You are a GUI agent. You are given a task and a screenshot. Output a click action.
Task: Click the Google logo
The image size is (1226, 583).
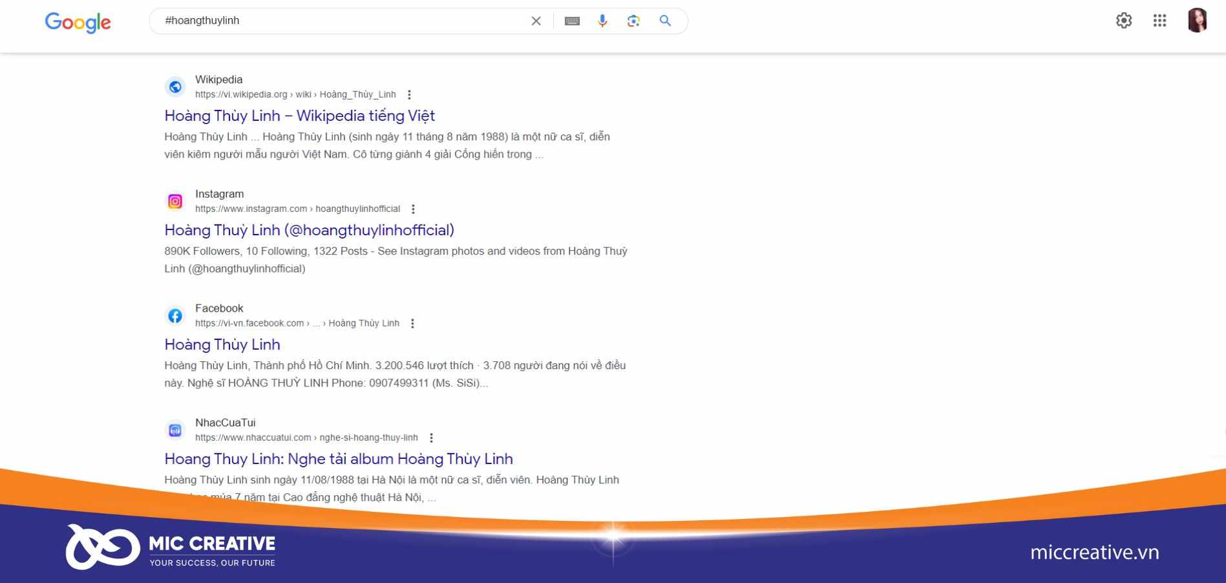[78, 22]
